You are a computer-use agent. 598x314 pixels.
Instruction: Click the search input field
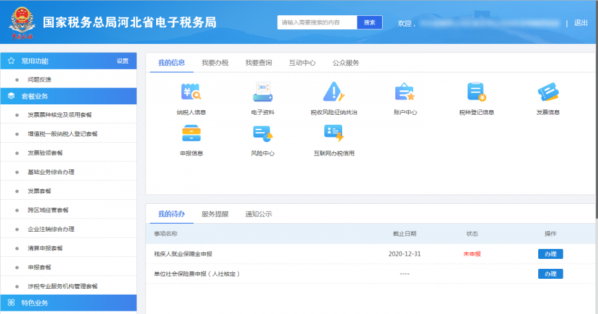click(x=317, y=23)
